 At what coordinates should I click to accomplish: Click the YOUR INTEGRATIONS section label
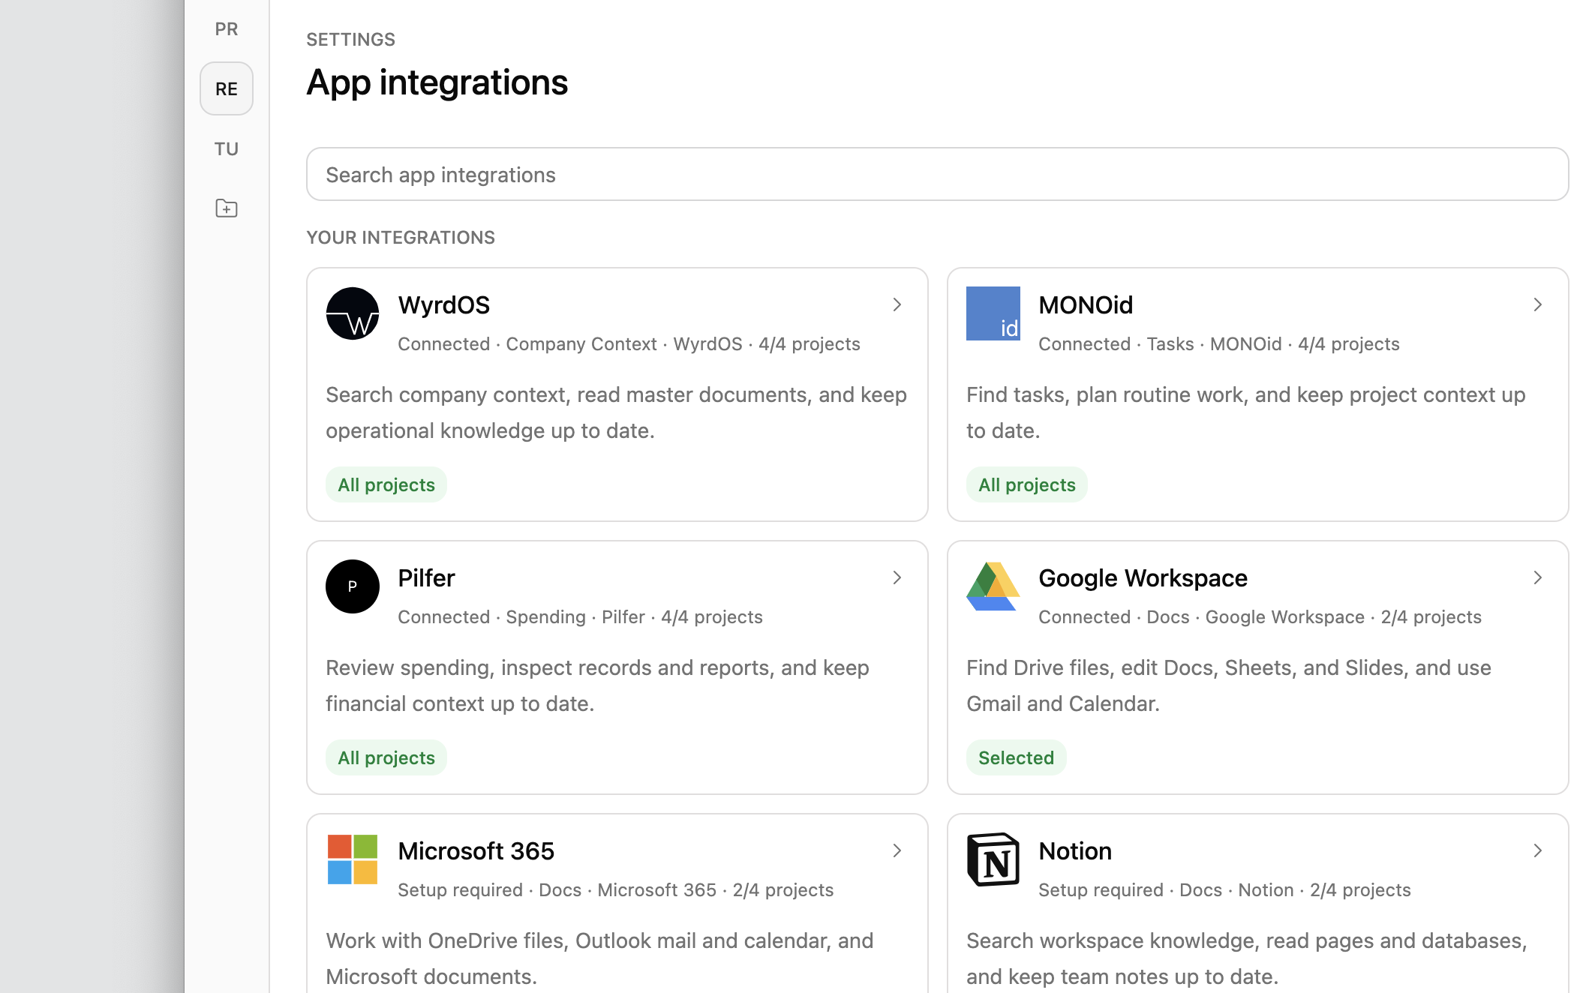[401, 237]
